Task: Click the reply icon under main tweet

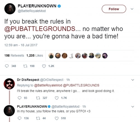Action: pyautogui.click(x=7, y=66)
